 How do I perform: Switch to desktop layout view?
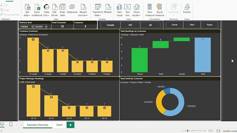[2, 124]
